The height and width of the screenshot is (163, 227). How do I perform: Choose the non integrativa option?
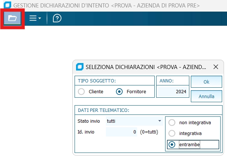172,123
